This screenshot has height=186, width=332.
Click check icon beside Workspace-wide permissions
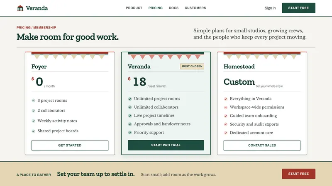[226, 107]
